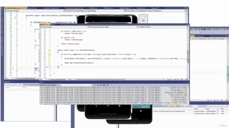Click the split editor button in Helper.cs window

point(188,27)
